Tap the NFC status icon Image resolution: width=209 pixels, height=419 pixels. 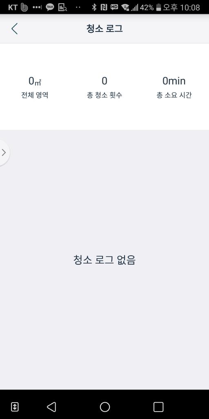tap(104, 7)
